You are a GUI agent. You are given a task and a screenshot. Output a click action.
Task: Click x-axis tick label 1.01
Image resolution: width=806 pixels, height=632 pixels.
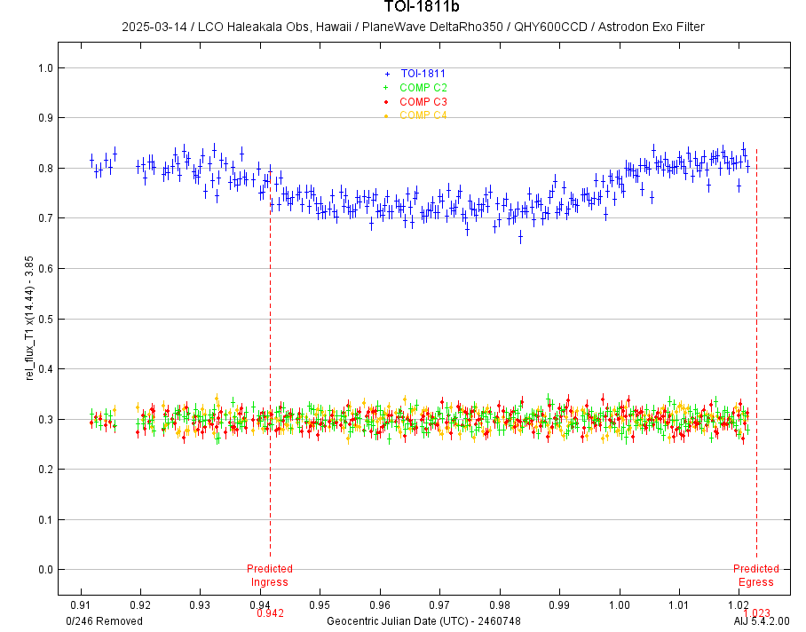(679, 604)
